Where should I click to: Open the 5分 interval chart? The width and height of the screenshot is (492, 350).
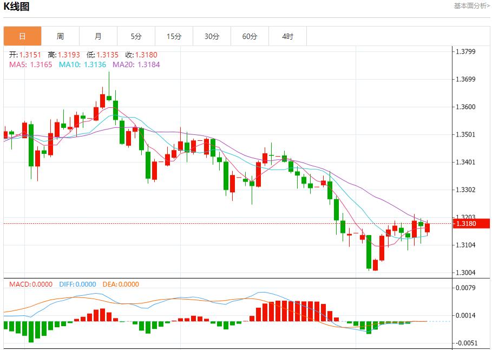click(x=136, y=36)
